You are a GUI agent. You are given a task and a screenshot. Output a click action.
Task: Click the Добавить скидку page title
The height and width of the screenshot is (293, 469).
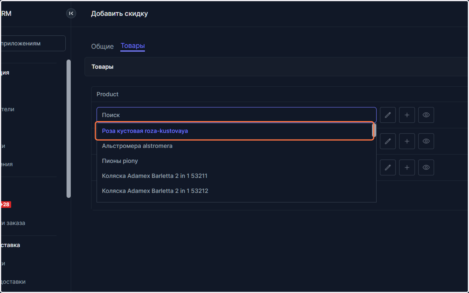tap(120, 14)
